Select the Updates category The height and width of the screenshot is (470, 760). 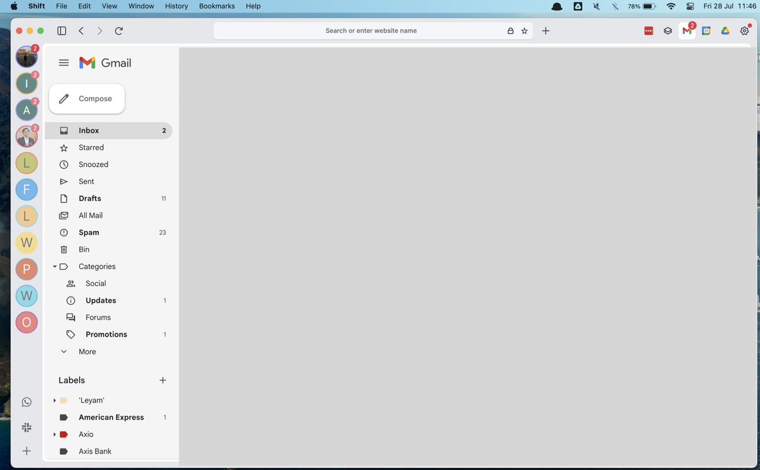(108, 300)
